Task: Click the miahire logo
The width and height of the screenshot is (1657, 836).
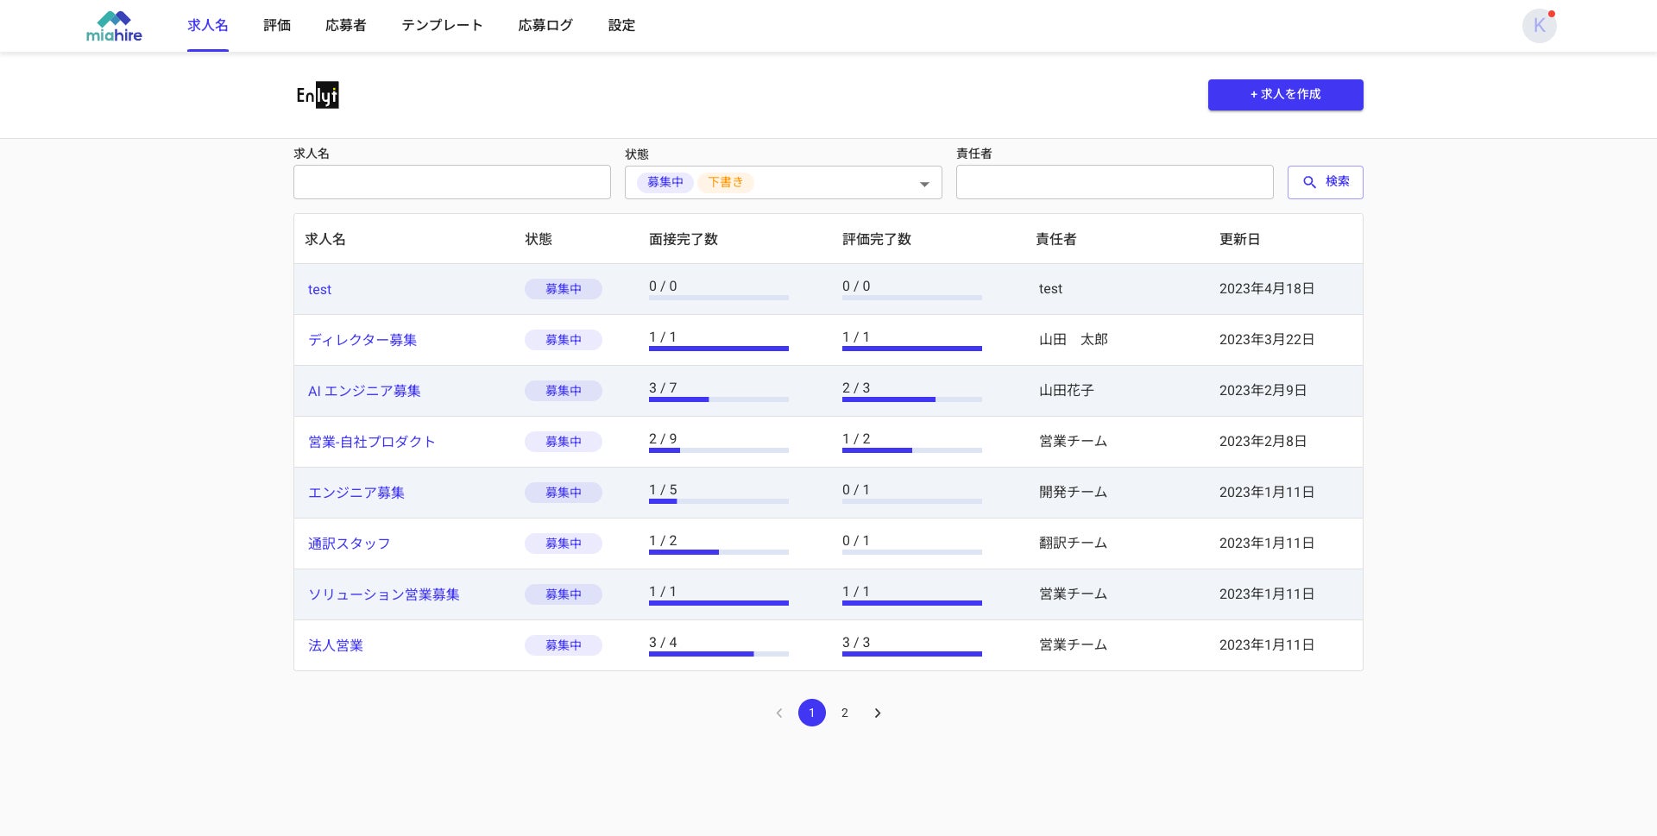Action: click(x=114, y=26)
